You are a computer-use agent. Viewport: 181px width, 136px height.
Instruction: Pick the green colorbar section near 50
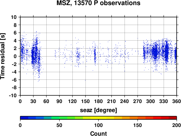[59, 118]
